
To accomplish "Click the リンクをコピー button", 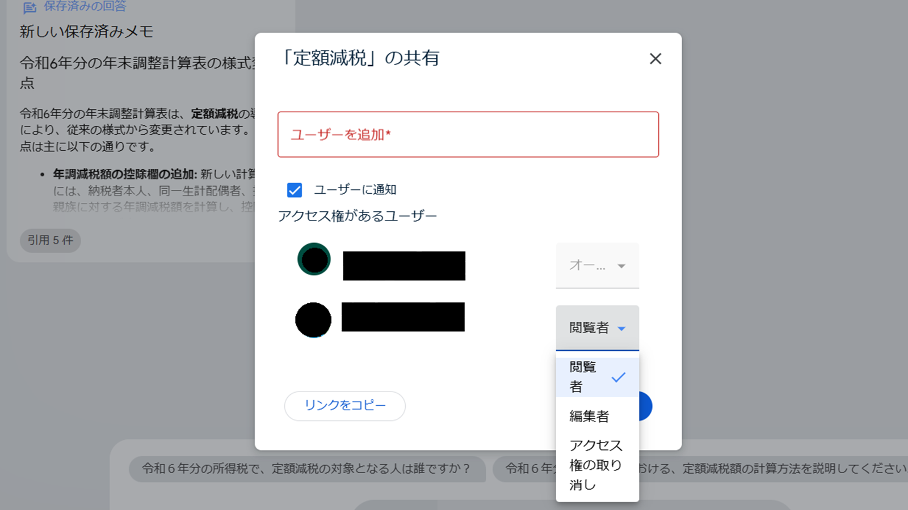I will click(x=344, y=406).
